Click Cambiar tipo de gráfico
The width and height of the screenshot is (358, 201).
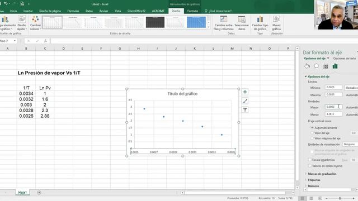[x=260, y=23]
